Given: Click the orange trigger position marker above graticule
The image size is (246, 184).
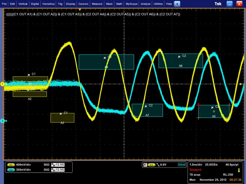Looking at the screenshot, I should click(79, 10).
